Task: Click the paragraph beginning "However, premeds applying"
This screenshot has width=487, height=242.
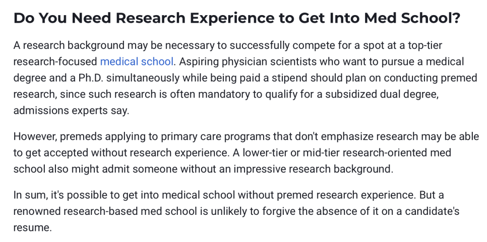Action: click(x=247, y=153)
